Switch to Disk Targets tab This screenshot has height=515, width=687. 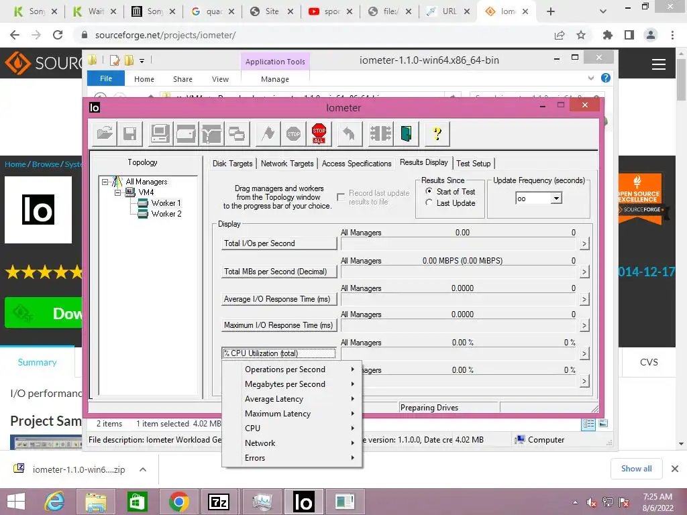(232, 164)
